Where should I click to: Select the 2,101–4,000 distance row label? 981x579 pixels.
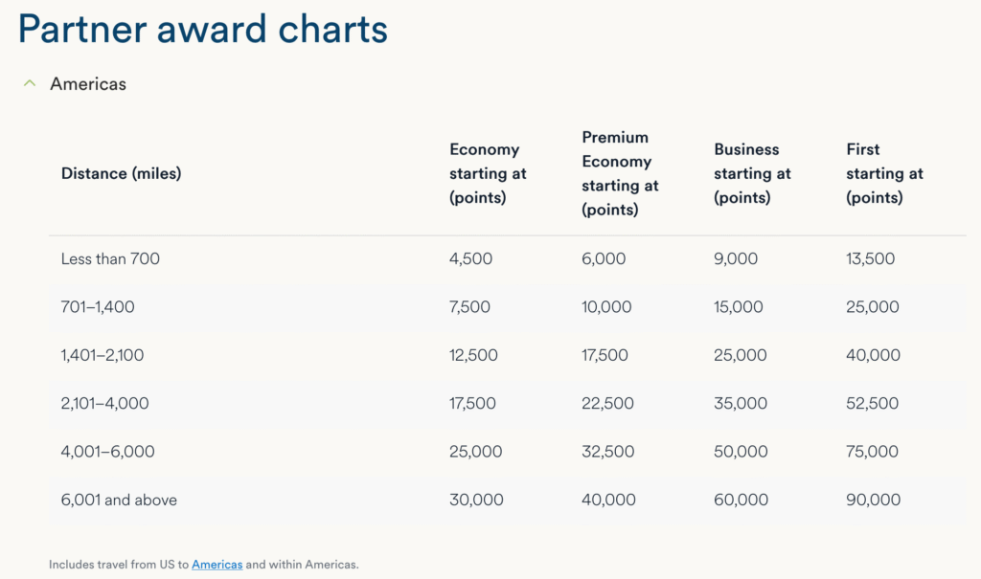(103, 403)
